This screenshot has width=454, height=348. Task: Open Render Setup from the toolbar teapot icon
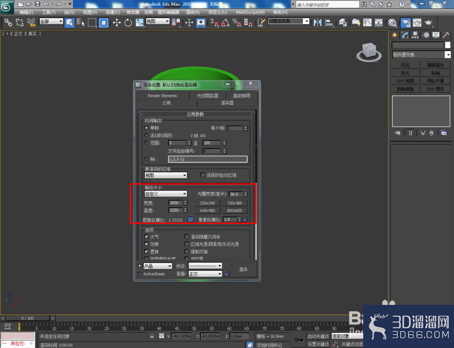[x=405, y=23]
